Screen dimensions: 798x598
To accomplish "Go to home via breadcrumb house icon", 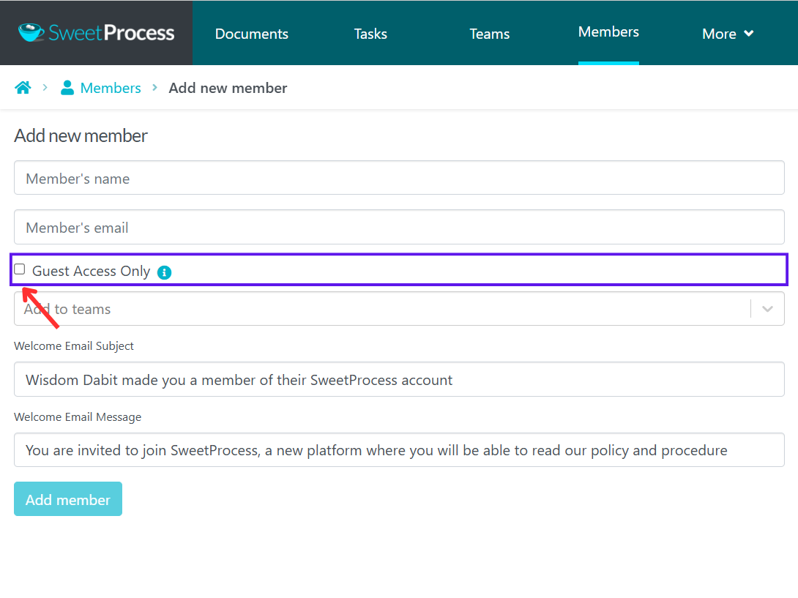I will coord(23,88).
